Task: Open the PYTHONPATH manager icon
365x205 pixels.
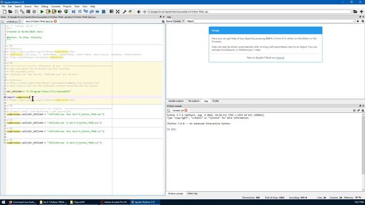Action: tap(131, 11)
